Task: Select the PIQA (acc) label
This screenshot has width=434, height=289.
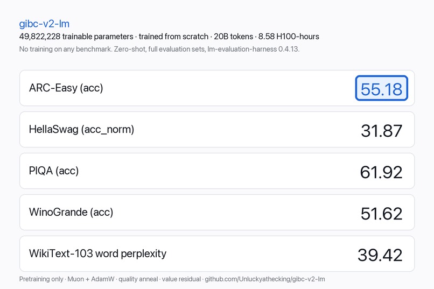Action: [x=54, y=171]
